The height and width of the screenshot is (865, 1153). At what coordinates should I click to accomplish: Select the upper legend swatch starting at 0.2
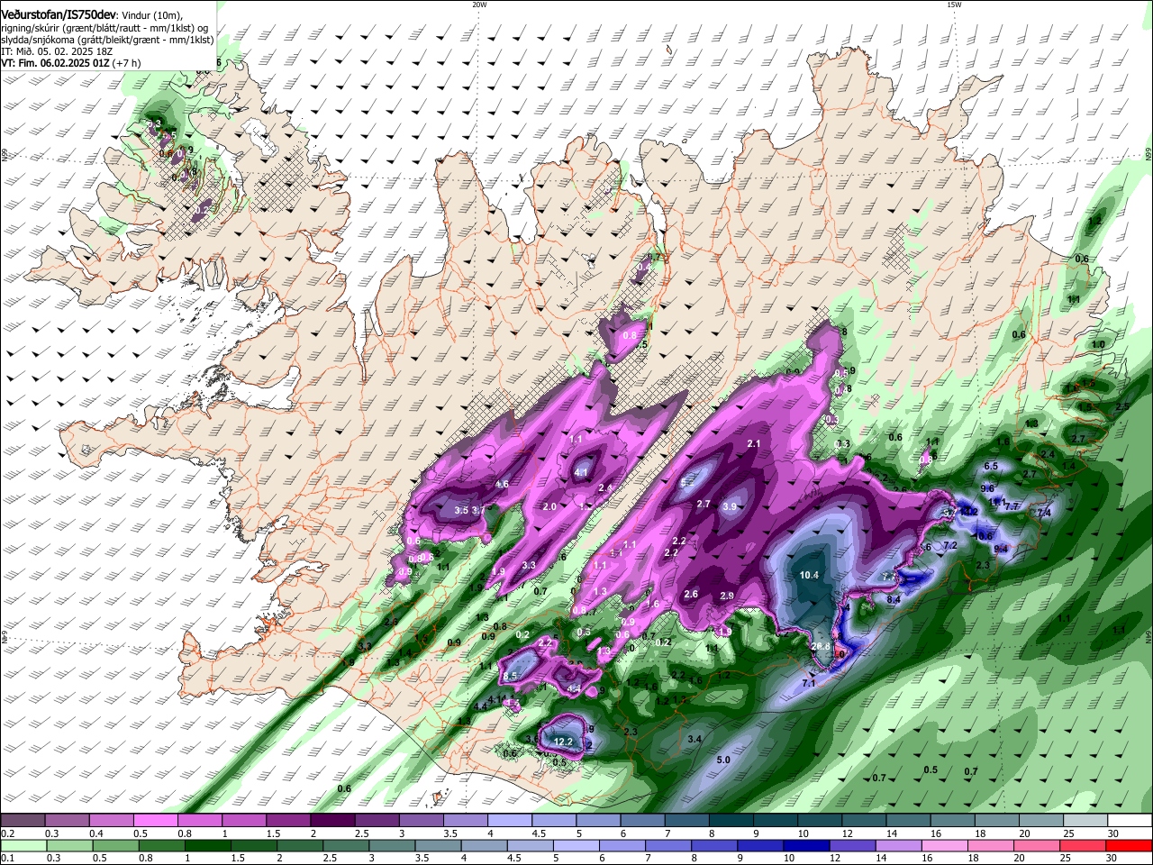click(23, 821)
